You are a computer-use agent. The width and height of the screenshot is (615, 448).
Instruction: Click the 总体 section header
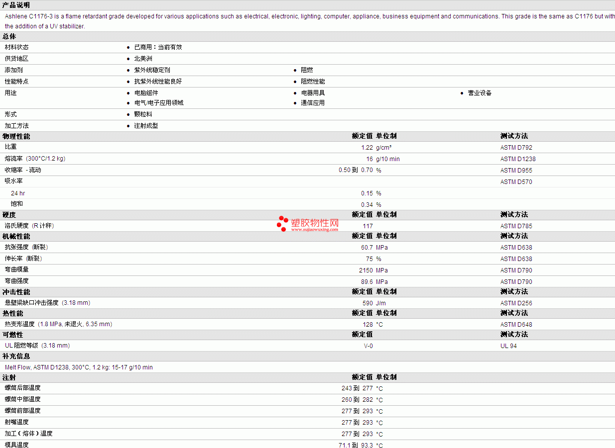[x=9, y=36]
